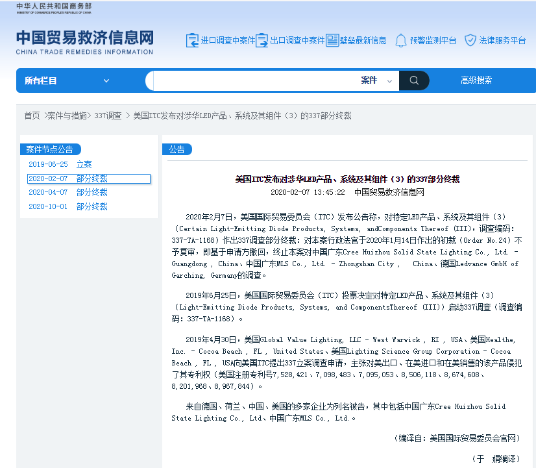Click the text 编译自:美国国际贸易委员会官网
Screen dimensions: 536x468
457,439
